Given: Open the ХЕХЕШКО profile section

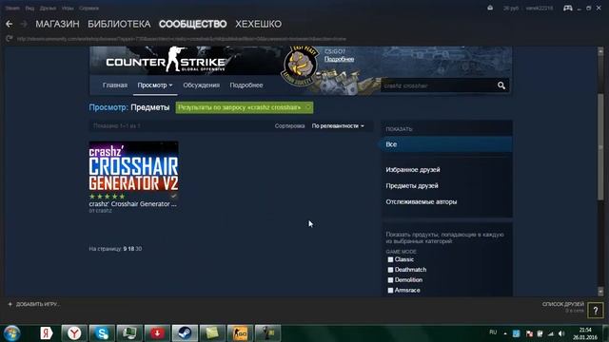Looking at the screenshot, I should [x=258, y=24].
